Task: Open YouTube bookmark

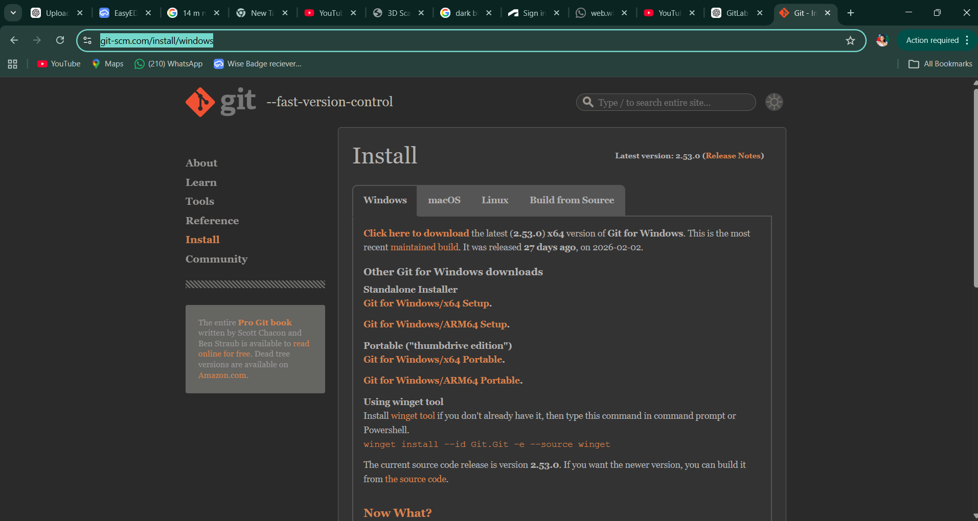Action: click(59, 64)
